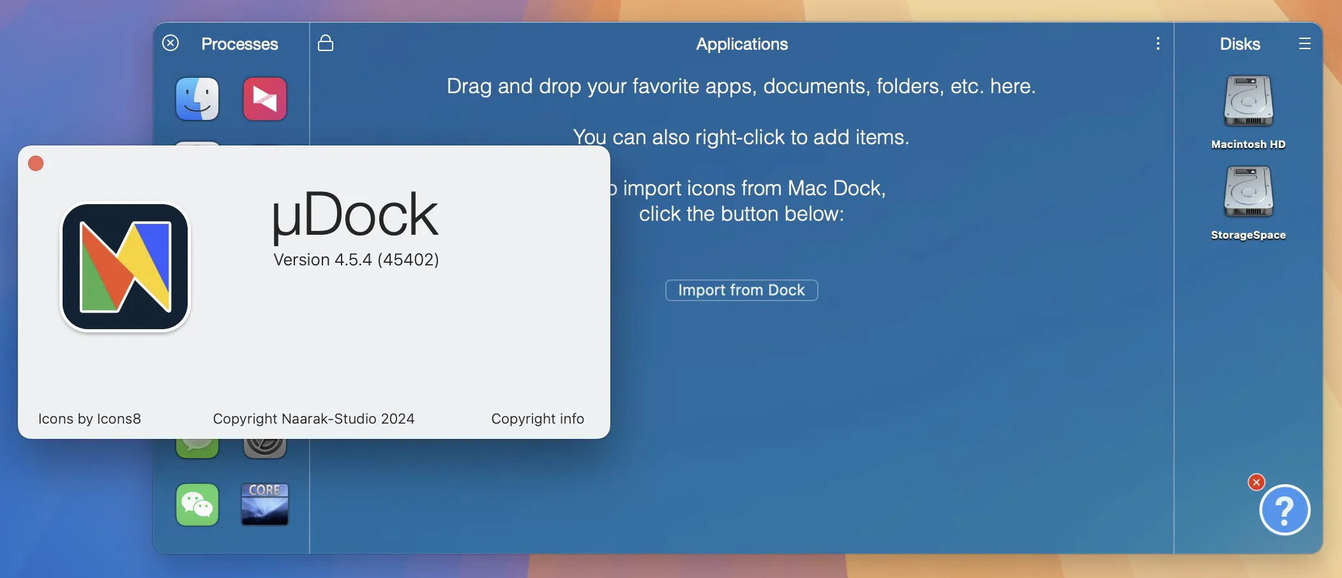This screenshot has width=1342, height=578.
Task: Open the three-dot menu in Applications header
Action: [1157, 43]
